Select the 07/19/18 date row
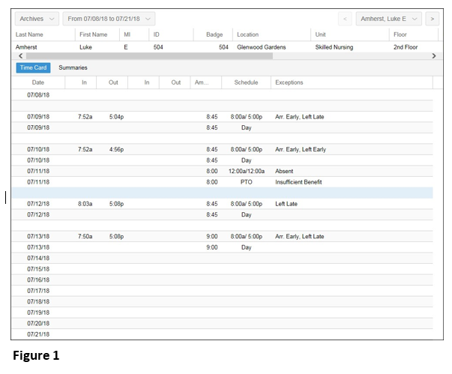 223,313
